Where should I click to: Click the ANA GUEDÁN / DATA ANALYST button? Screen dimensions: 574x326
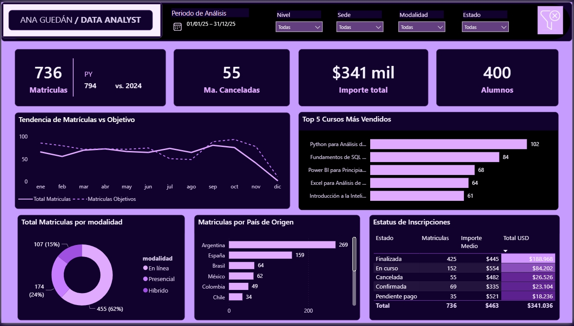(x=81, y=20)
